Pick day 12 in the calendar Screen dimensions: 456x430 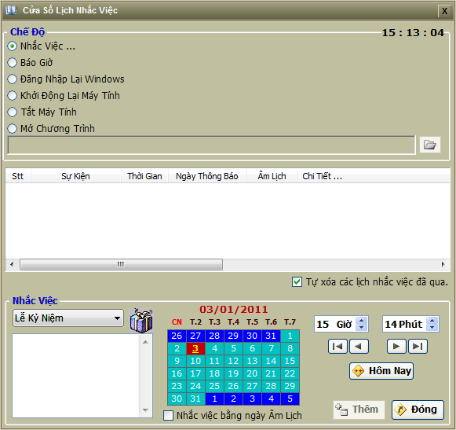(233, 361)
